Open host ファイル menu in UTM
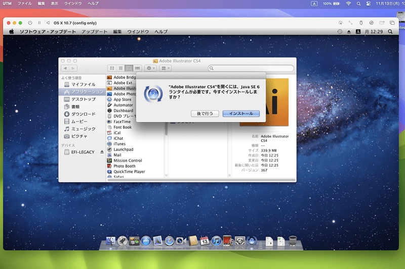Viewport: 405px width, 269px height. 25,4
